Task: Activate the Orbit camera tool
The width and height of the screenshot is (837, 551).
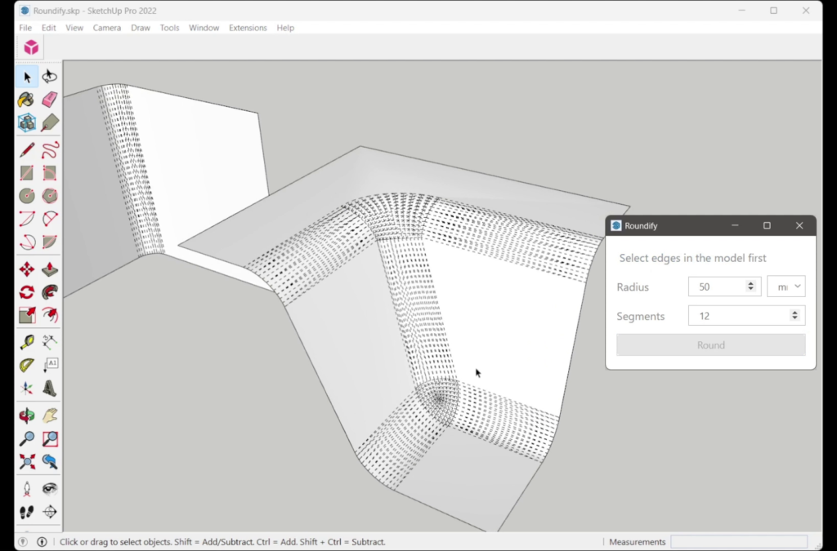Action: coord(27,415)
